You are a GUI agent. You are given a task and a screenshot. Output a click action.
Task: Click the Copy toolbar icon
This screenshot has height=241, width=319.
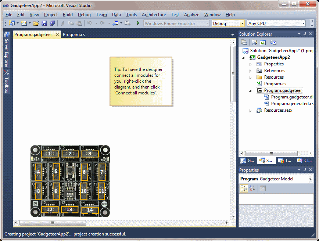tap(71, 24)
